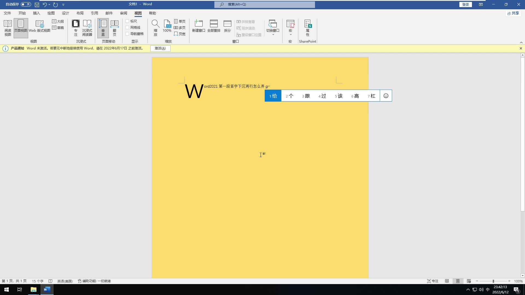
Task: Select Web Layout in status bar
Action: (x=469, y=281)
